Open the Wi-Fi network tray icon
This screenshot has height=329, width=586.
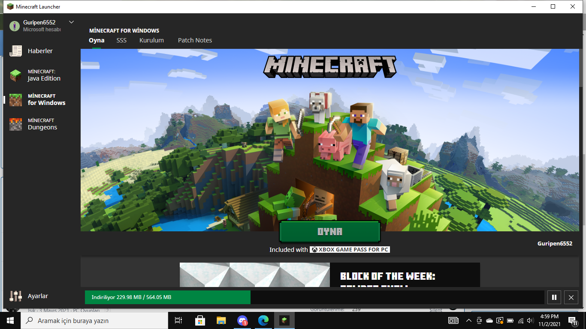coord(521,320)
